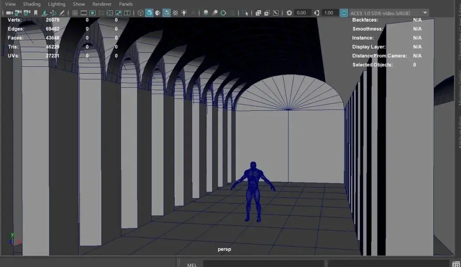Screen dimensions: 461x267
Task: Click the Edges count 69482
Action: tap(53, 29)
